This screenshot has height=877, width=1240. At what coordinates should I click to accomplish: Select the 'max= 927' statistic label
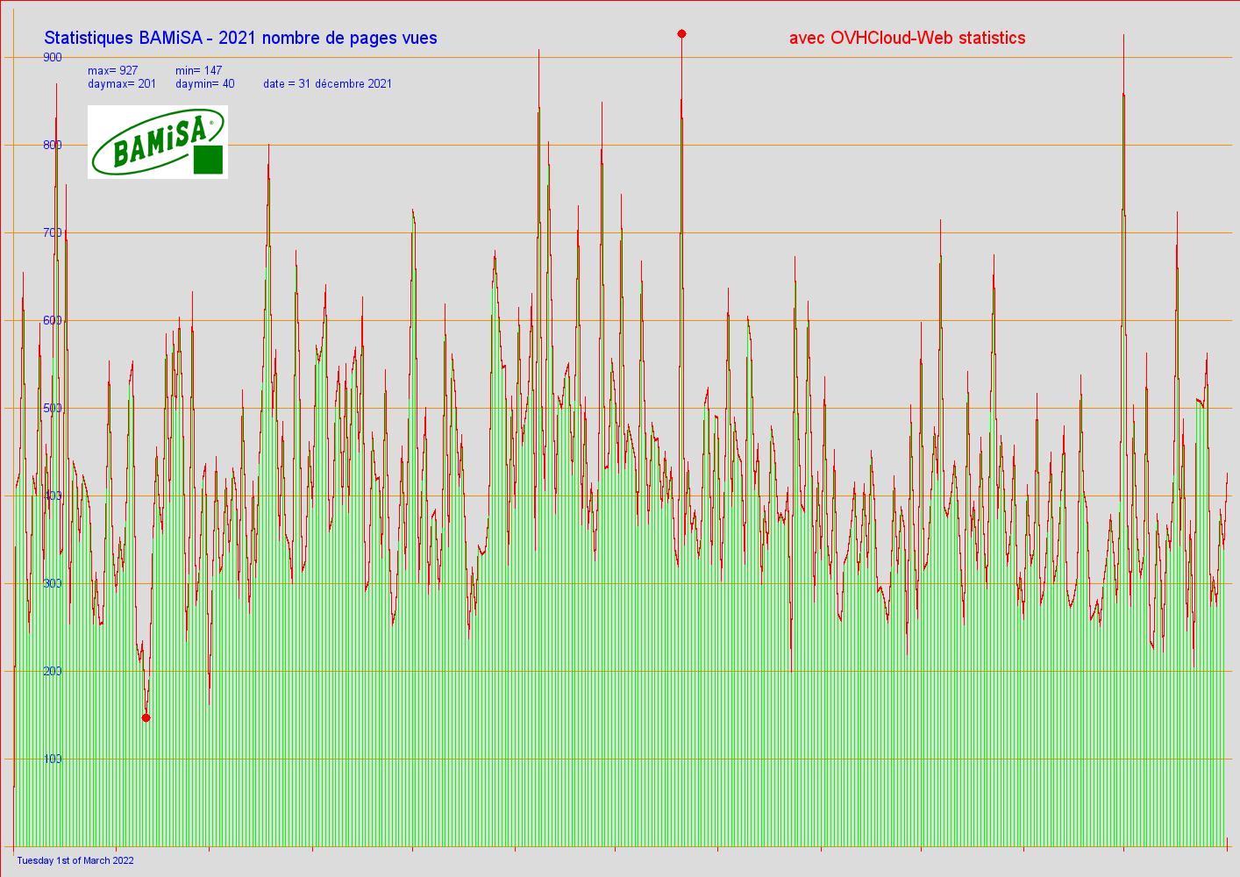[112, 70]
